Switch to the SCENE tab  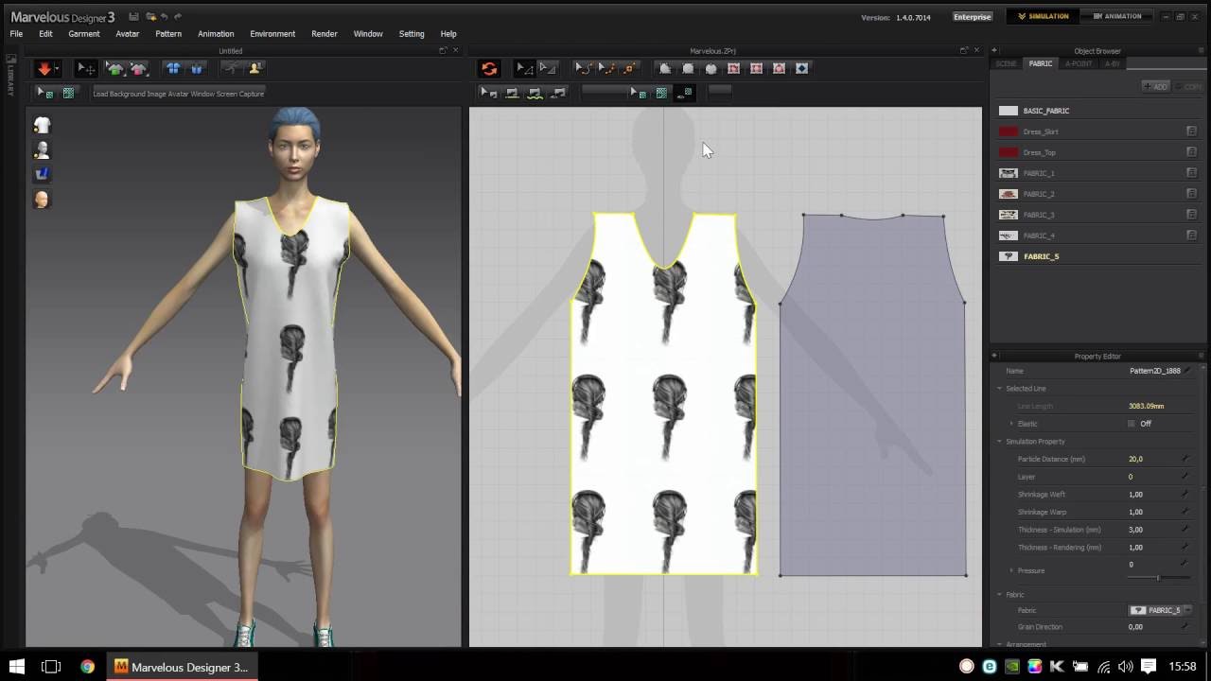click(1006, 63)
